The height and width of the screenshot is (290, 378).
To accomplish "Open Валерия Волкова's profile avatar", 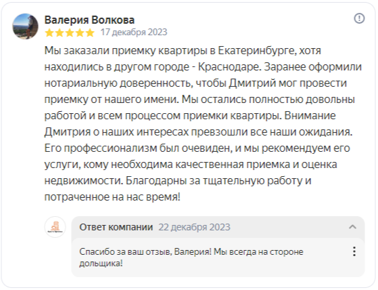I will click(25, 26).
